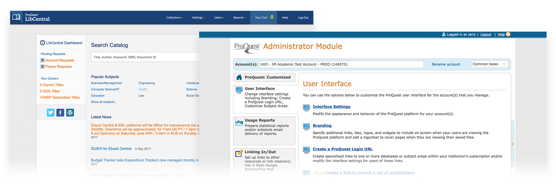556x185 pixels.
Task: Open SUSHI for Ebook Central news
Action: click(111, 149)
